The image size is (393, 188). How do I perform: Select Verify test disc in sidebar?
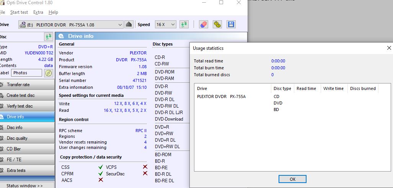27,106
